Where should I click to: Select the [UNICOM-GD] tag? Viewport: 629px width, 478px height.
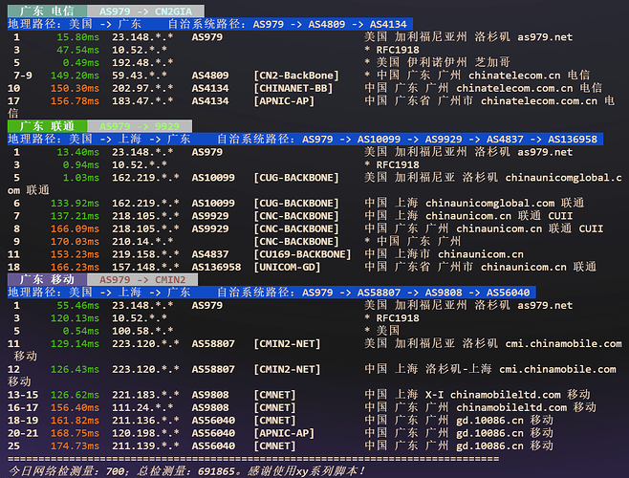[287, 268]
